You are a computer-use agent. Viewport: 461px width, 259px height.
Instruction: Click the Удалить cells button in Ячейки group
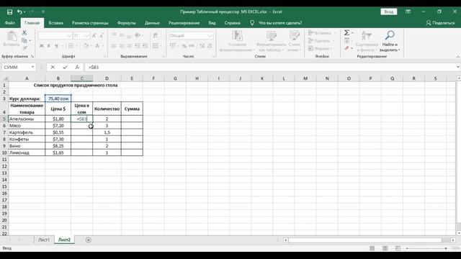321,40
